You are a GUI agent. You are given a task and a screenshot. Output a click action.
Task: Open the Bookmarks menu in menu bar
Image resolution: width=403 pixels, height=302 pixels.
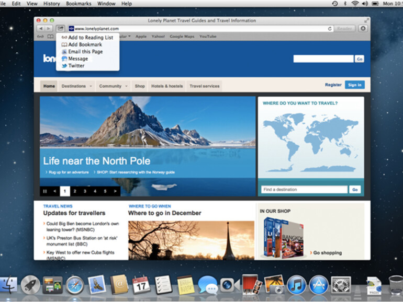pyautogui.click(x=79, y=4)
